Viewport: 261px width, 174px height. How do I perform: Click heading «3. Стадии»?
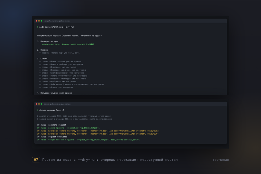42,59
